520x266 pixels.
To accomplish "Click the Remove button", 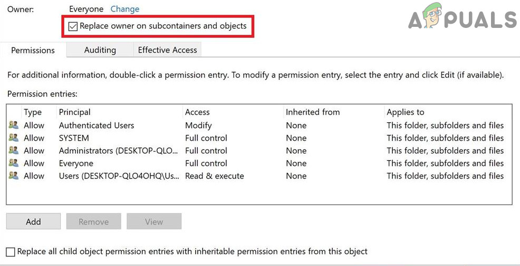I will 93,222.
